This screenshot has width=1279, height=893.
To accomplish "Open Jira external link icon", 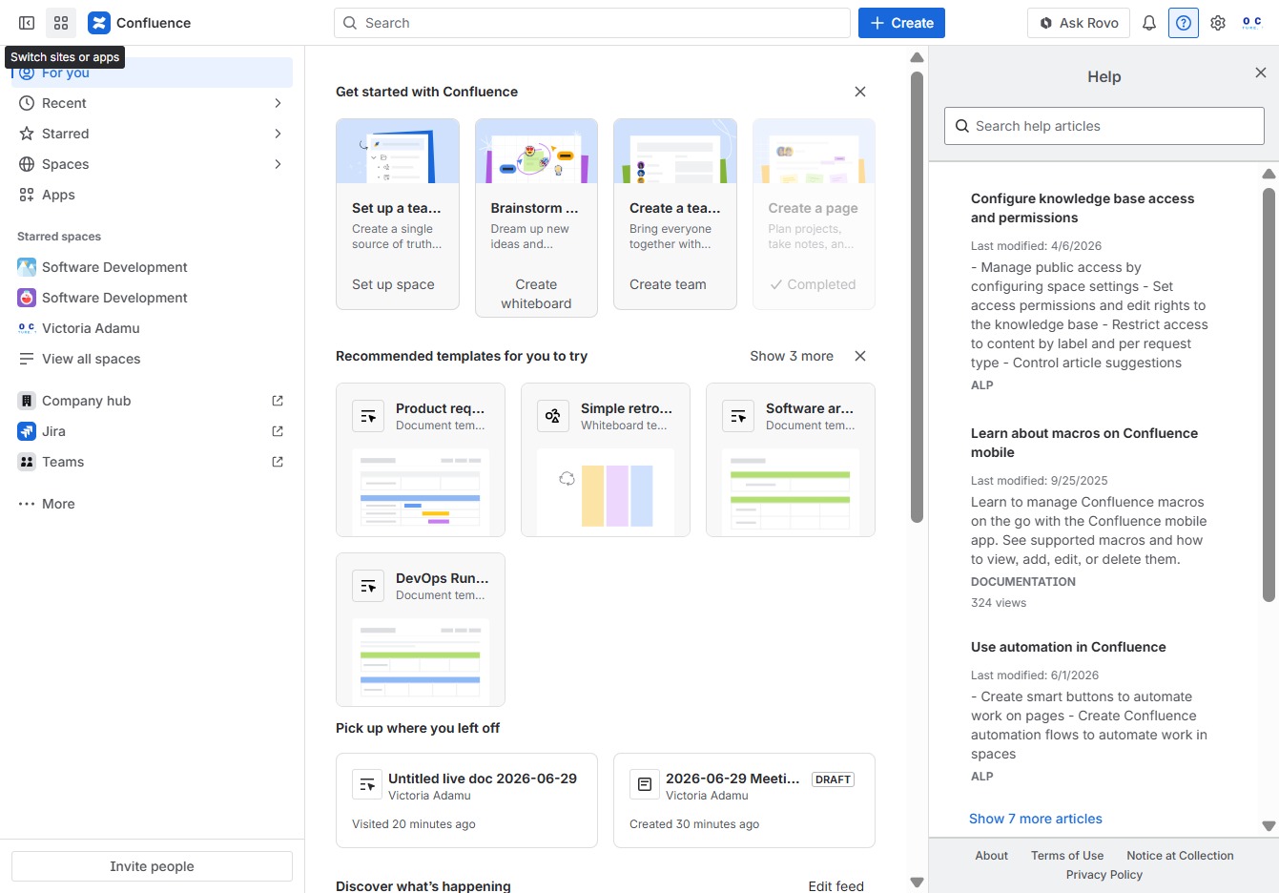I will [x=278, y=431].
